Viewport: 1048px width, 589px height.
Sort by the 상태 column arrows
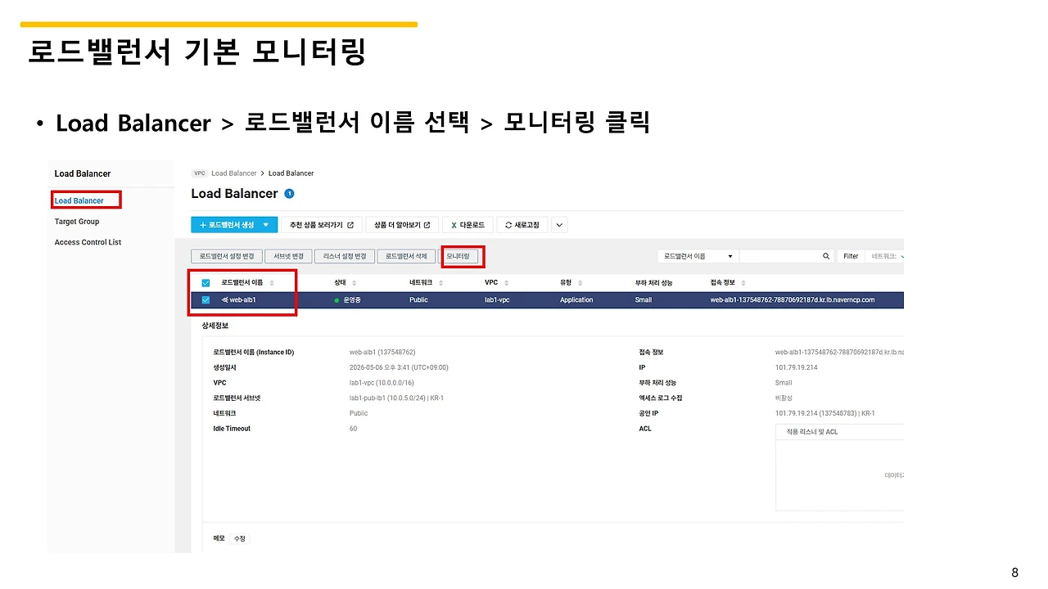[x=354, y=283]
